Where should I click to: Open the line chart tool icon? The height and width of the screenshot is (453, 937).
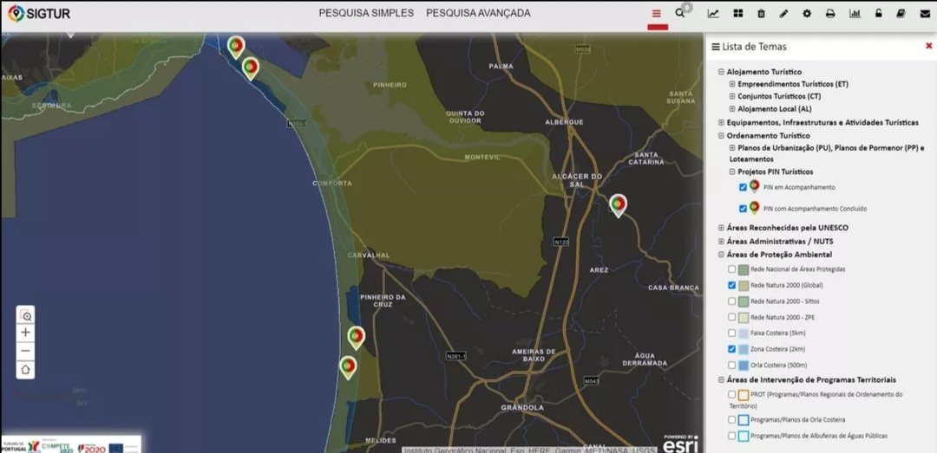pos(713,14)
